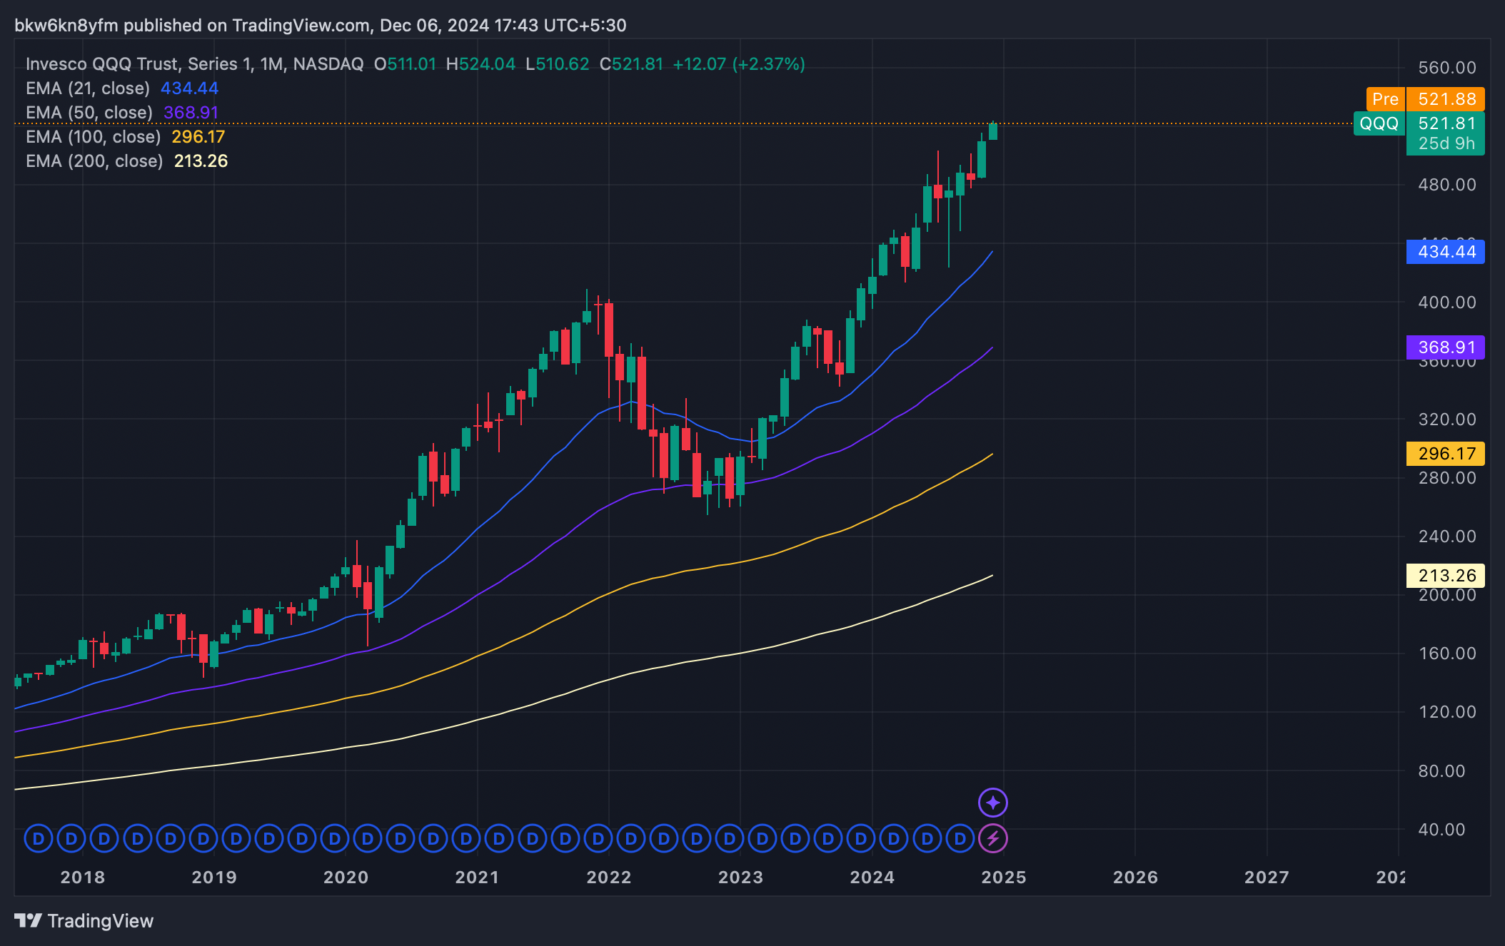Click the purple 368.91 price label
Viewport: 1505px width, 946px height.
point(1445,347)
